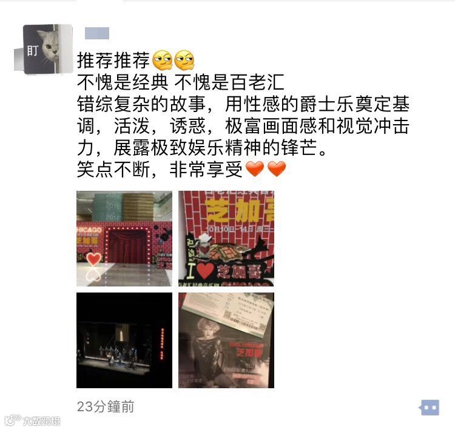The width and height of the screenshot is (455, 430).
Task: Open the Chicago stage curtain lobby photo
Action: pos(124,239)
